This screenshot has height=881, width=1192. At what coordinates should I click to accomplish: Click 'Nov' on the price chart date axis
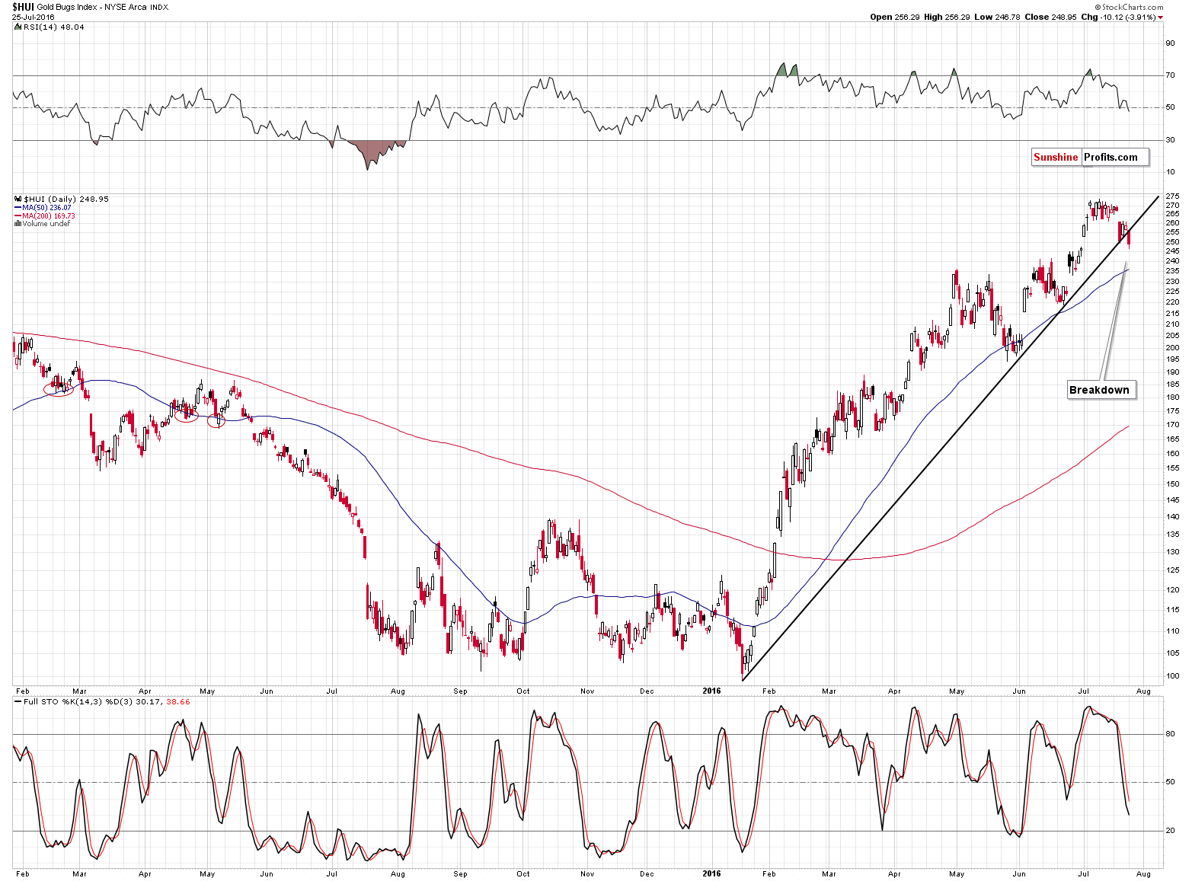click(586, 691)
